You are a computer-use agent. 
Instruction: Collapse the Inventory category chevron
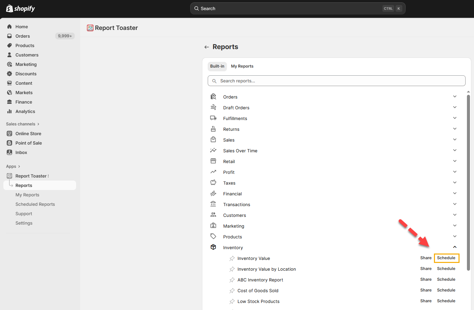coord(454,247)
